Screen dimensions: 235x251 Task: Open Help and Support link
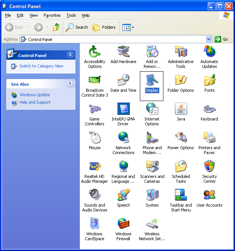(35, 102)
